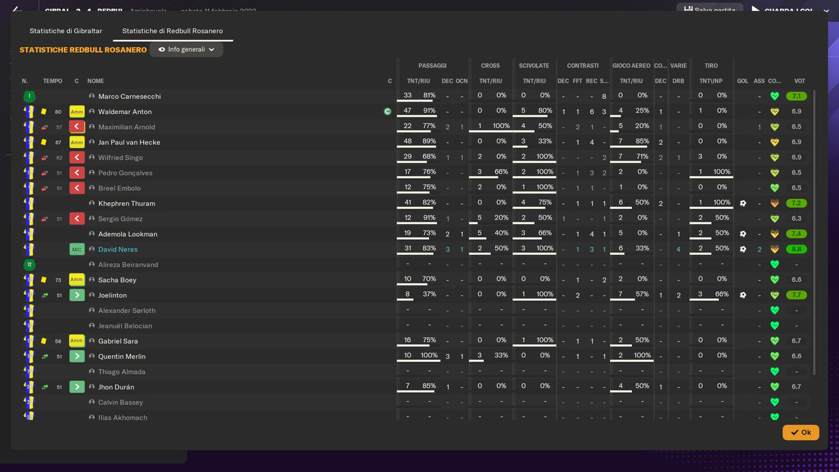Screen dimensions: 839x472
Task: Click the player info icon beside Breel Embolo
Action: pos(92,188)
